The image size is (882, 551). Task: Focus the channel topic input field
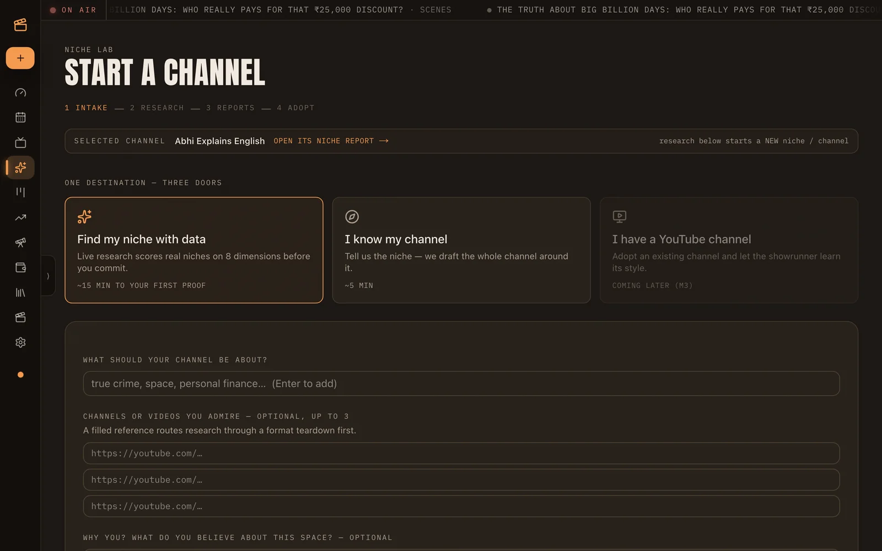point(461,383)
